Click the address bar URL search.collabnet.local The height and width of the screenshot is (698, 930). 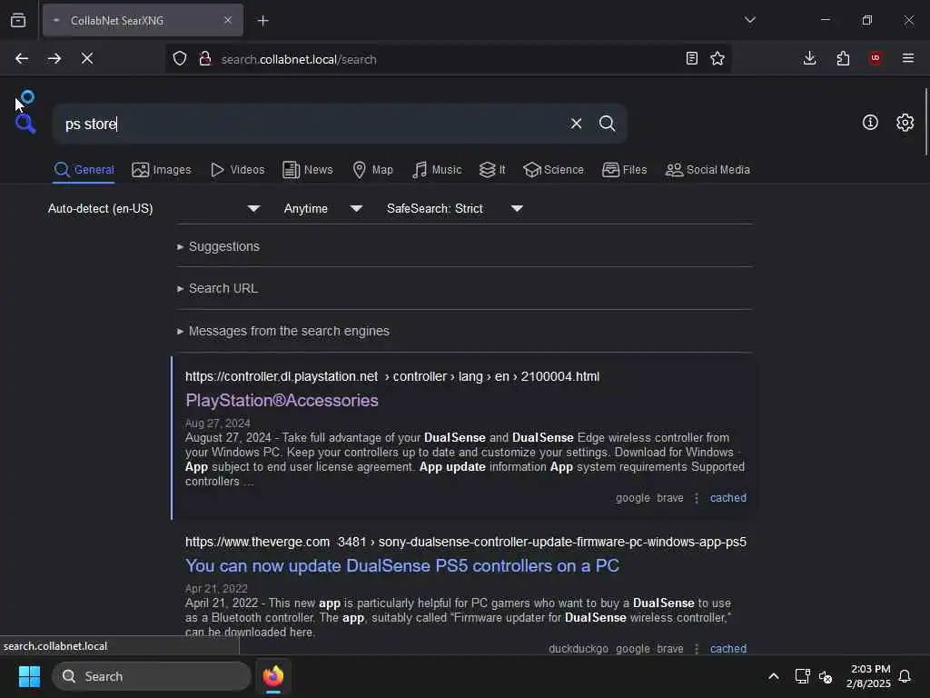pos(299,59)
